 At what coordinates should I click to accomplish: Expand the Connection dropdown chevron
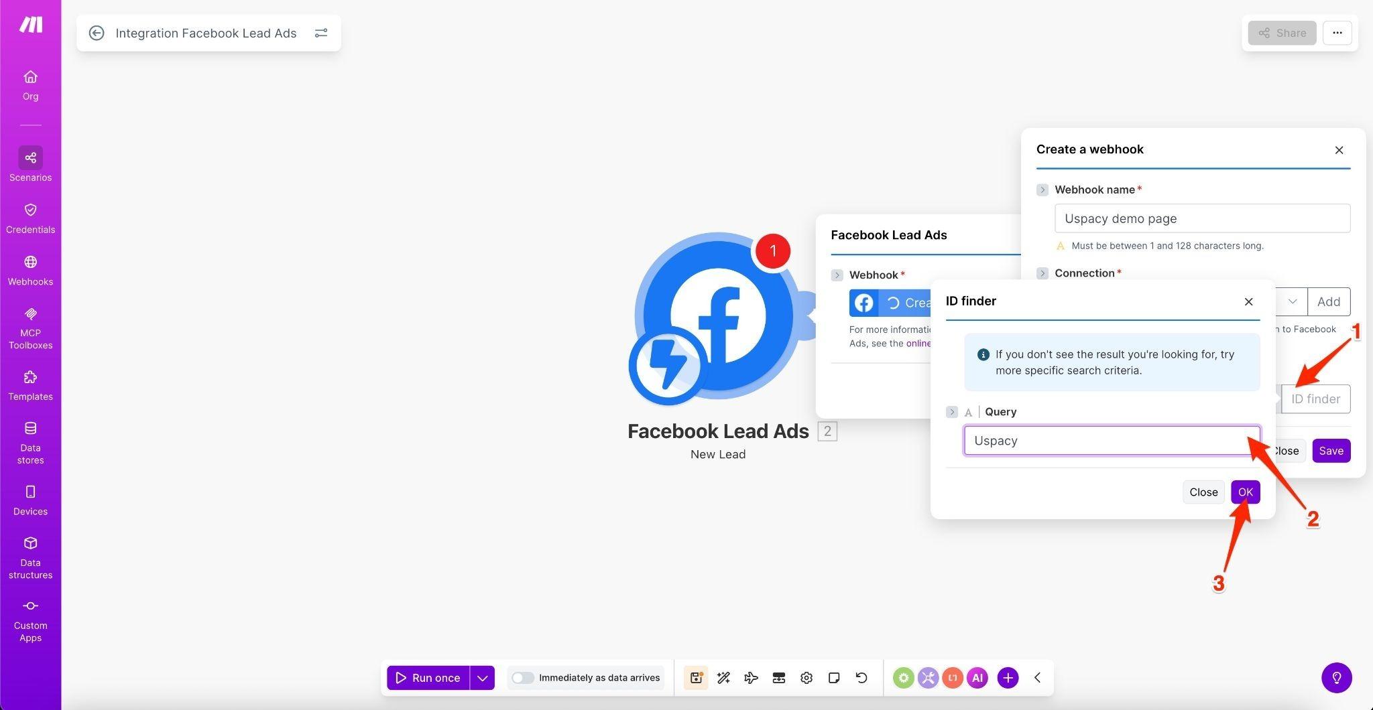(x=1293, y=301)
